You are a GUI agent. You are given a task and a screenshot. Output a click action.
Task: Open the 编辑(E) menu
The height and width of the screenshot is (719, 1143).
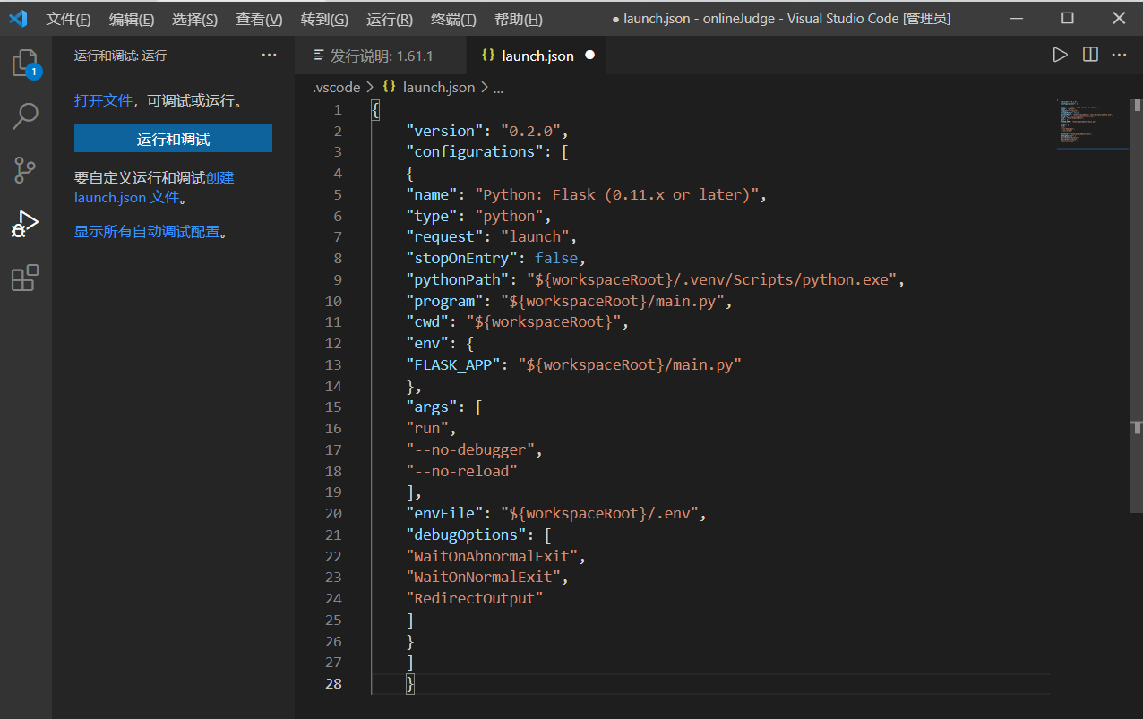pyautogui.click(x=132, y=19)
